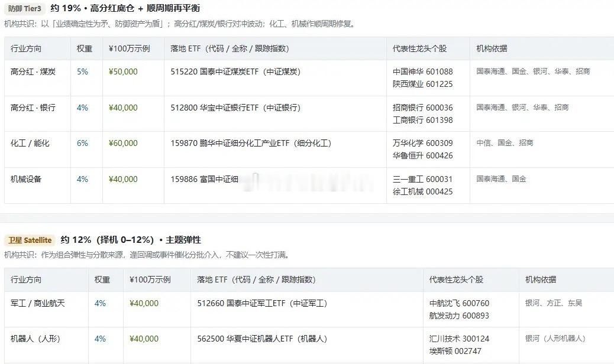Click stock 工商银行 601398

point(422,119)
